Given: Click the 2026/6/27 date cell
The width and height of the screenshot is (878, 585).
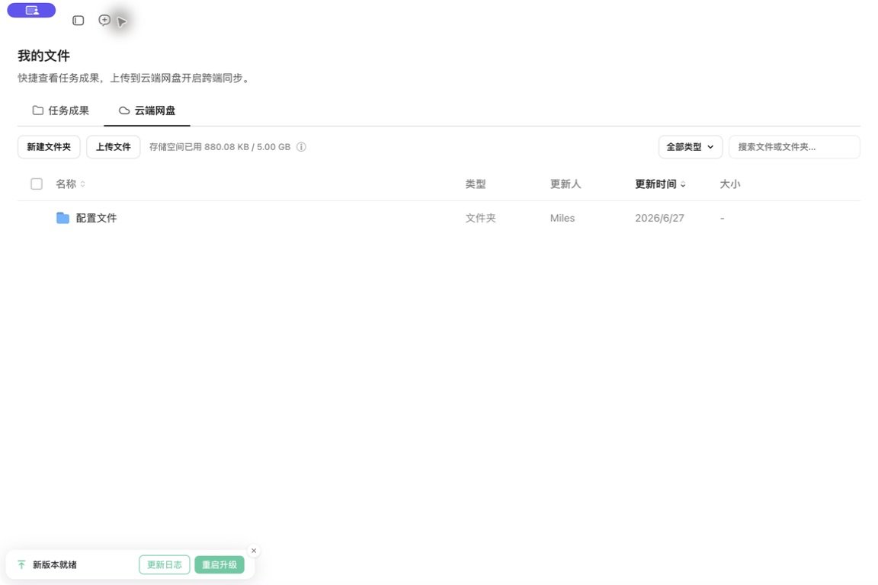Looking at the screenshot, I should pos(659,219).
